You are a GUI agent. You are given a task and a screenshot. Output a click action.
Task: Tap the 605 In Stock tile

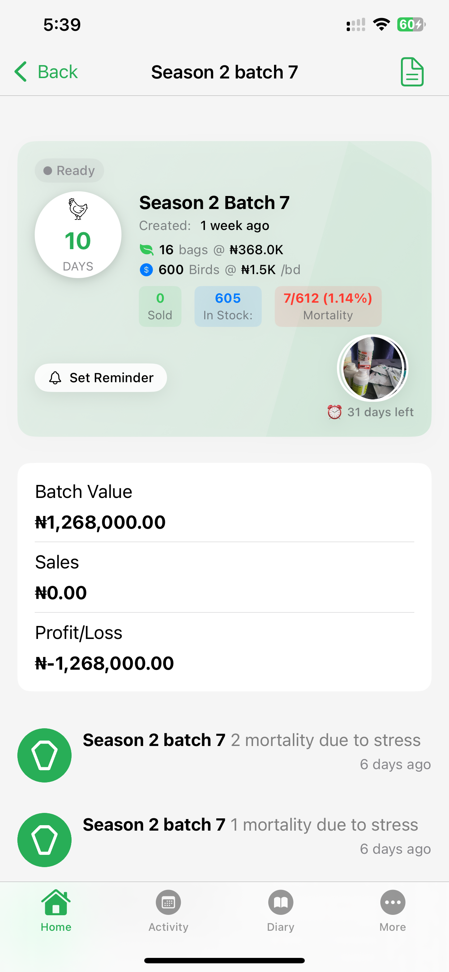coord(228,306)
